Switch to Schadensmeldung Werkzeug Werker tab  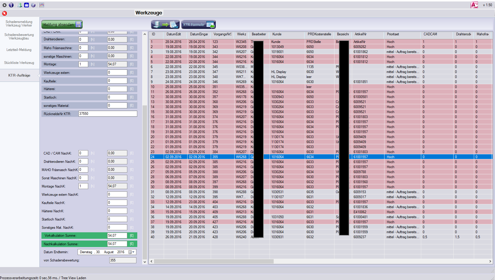coord(19,24)
